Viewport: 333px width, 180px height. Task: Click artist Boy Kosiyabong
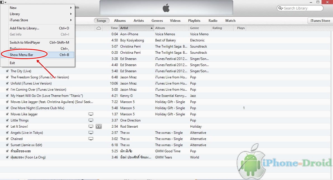(x=132, y=40)
